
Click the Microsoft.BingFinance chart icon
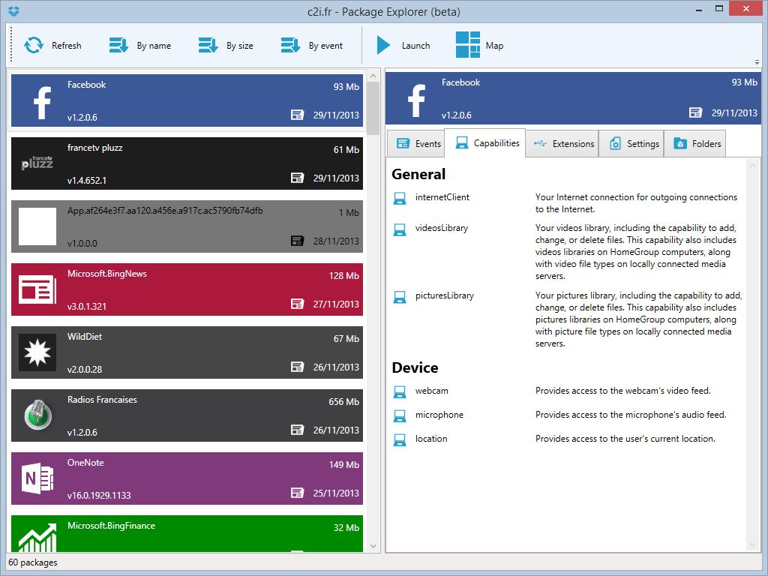[x=37, y=537]
